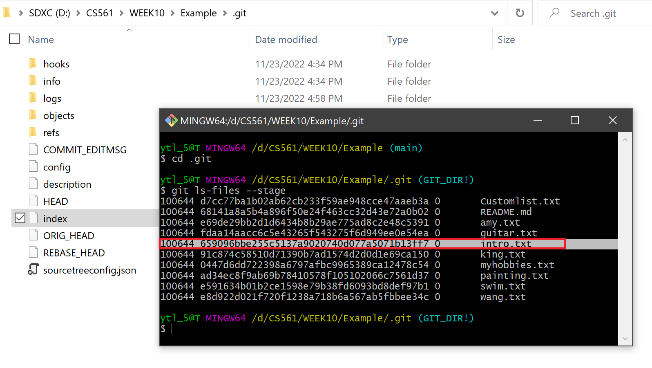Viewport: 652px width, 368px height.
Task: Sort files by Size column
Action: coord(506,40)
